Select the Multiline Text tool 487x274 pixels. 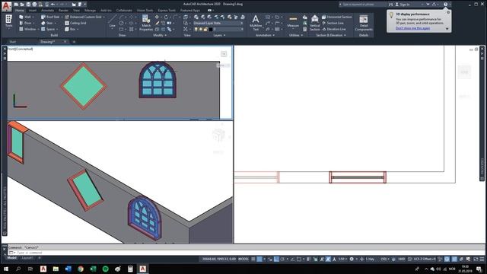click(x=256, y=23)
